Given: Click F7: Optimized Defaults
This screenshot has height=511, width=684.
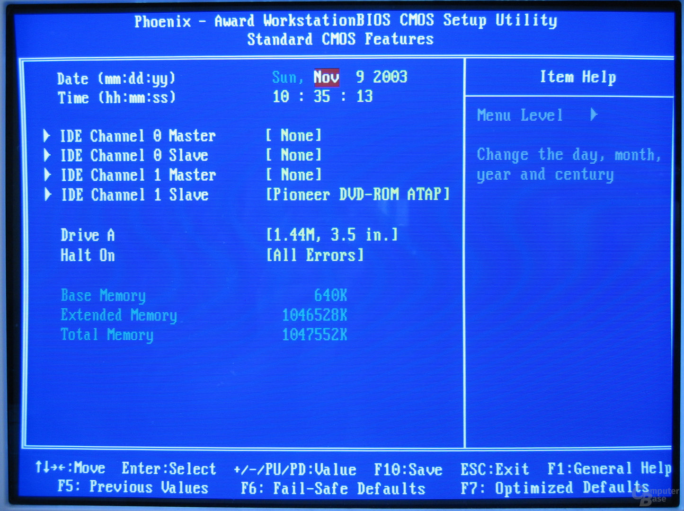Looking at the screenshot, I should point(555,487).
